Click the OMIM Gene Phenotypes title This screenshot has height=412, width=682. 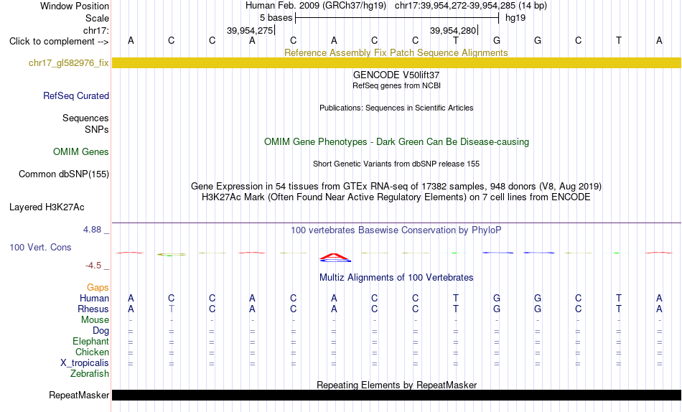396,142
